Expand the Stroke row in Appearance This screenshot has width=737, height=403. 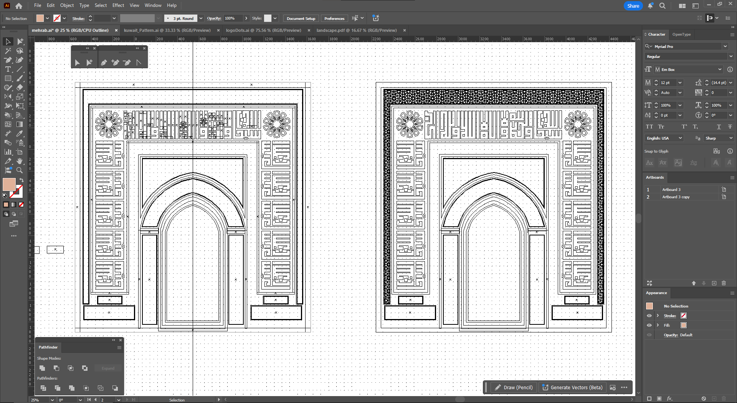click(x=658, y=316)
